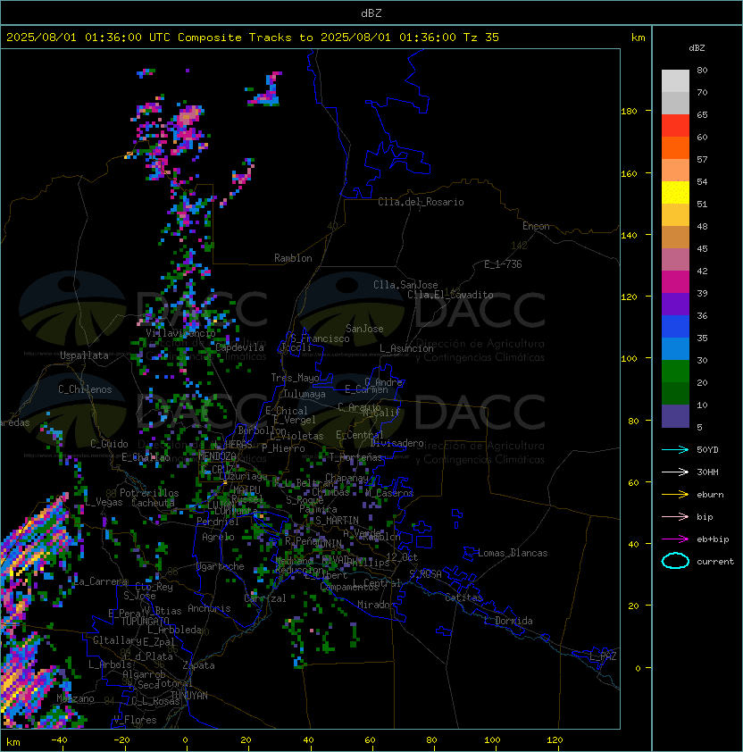The height and width of the screenshot is (752, 743).
Task: Select the slate swatch between 10 and 5 dBZ
Action: (x=675, y=416)
